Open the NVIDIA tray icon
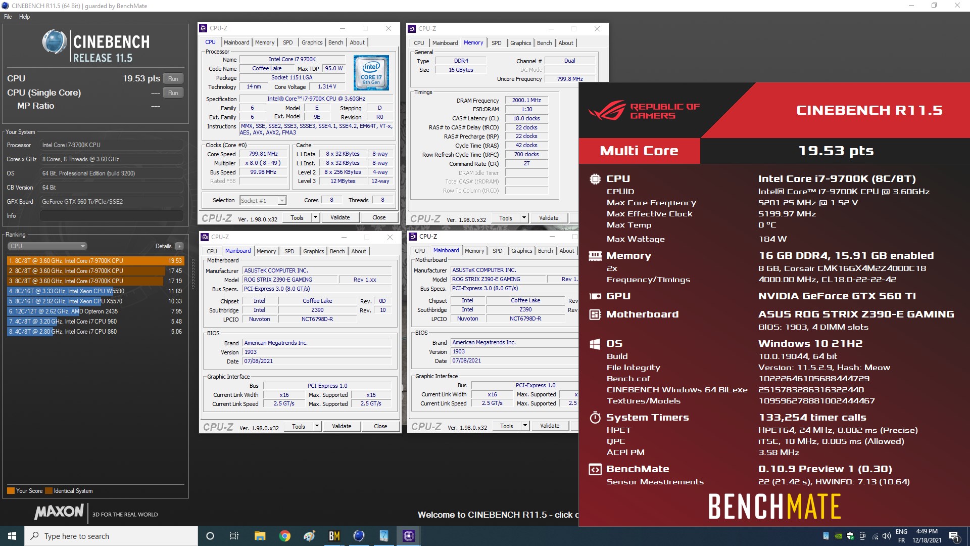The height and width of the screenshot is (546, 970). [x=838, y=536]
